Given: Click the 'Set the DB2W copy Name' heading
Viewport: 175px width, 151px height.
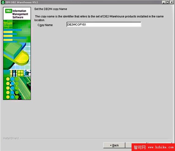Looking at the screenshot, I should [51, 9].
